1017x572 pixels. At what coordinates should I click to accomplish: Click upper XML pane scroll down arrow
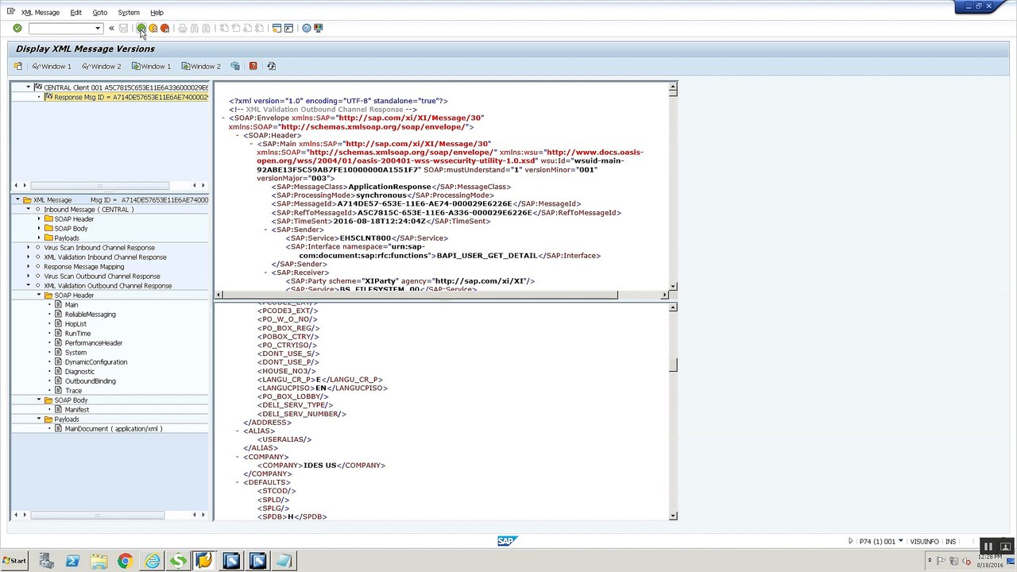point(673,286)
